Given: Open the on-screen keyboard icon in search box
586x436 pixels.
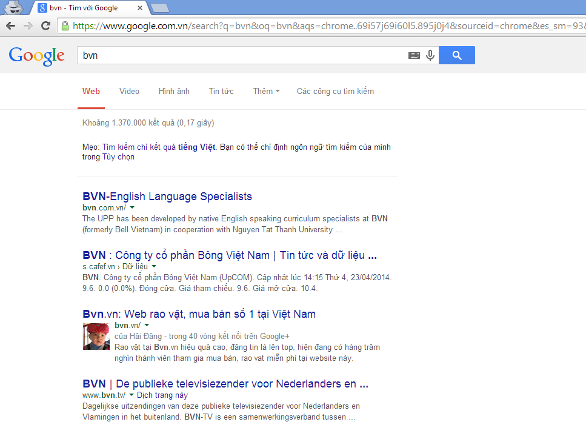Looking at the screenshot, I should [x=414, y=55].
